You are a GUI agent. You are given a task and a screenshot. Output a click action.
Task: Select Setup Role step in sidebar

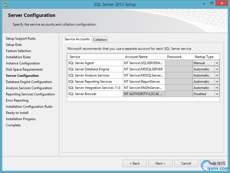14,45
